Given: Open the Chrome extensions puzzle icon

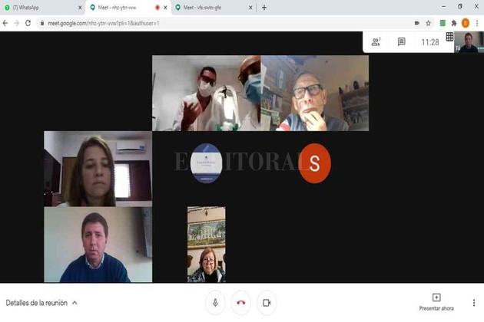Looking at the screenshot, I should [454, 23].
